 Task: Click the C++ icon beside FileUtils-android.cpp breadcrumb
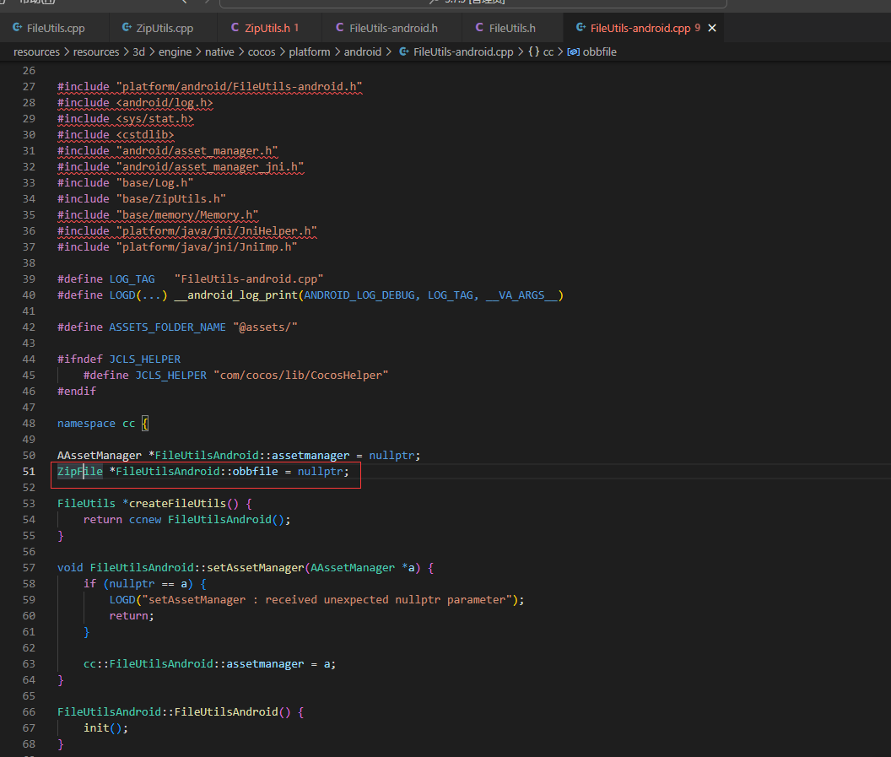coord(404,51)
